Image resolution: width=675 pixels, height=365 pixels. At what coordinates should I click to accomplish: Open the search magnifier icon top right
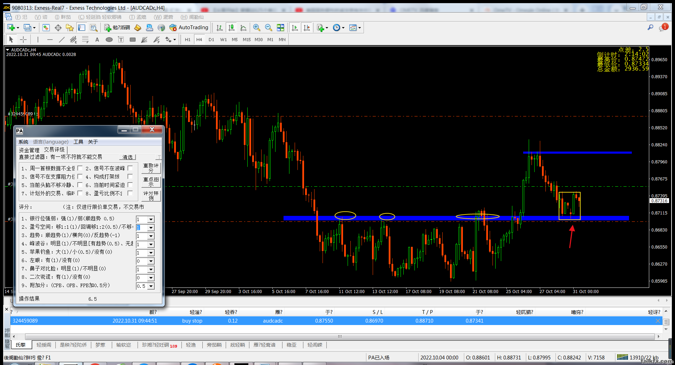pos(650,27)
